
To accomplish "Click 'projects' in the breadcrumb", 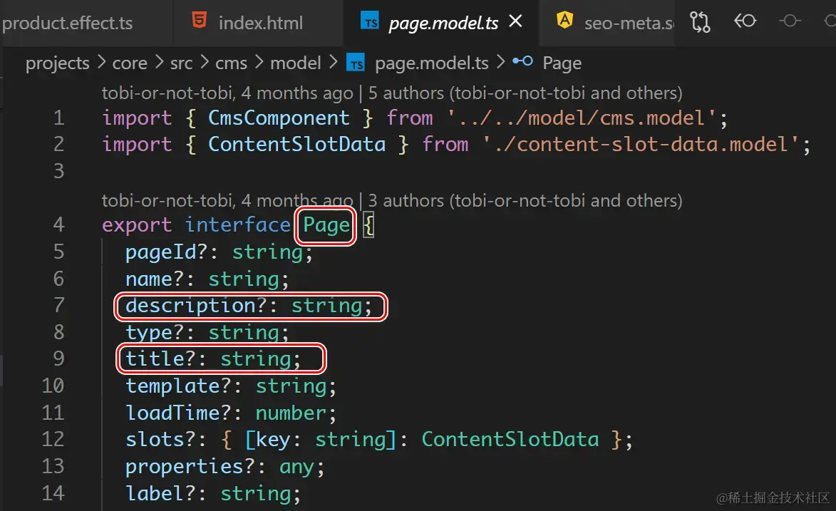I will [x=58, y=63].
